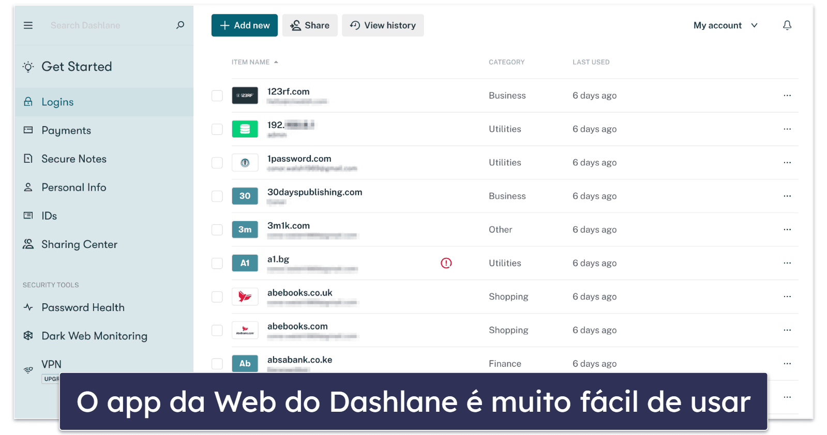Check the abebooks.com checkbox
Image resolution: width=827 pixels, height=435 pixels.
217,330
